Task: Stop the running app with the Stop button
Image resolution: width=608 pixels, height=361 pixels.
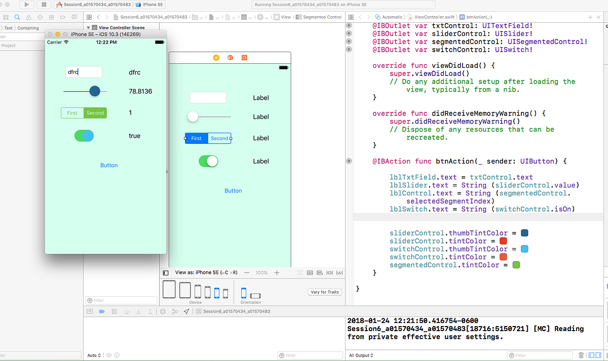Action: [x=44, y=5]
